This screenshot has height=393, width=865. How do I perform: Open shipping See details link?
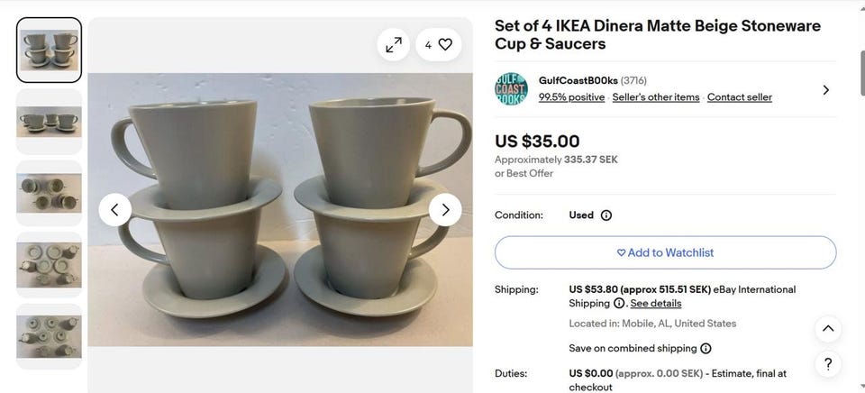click(x=656, y=304)
